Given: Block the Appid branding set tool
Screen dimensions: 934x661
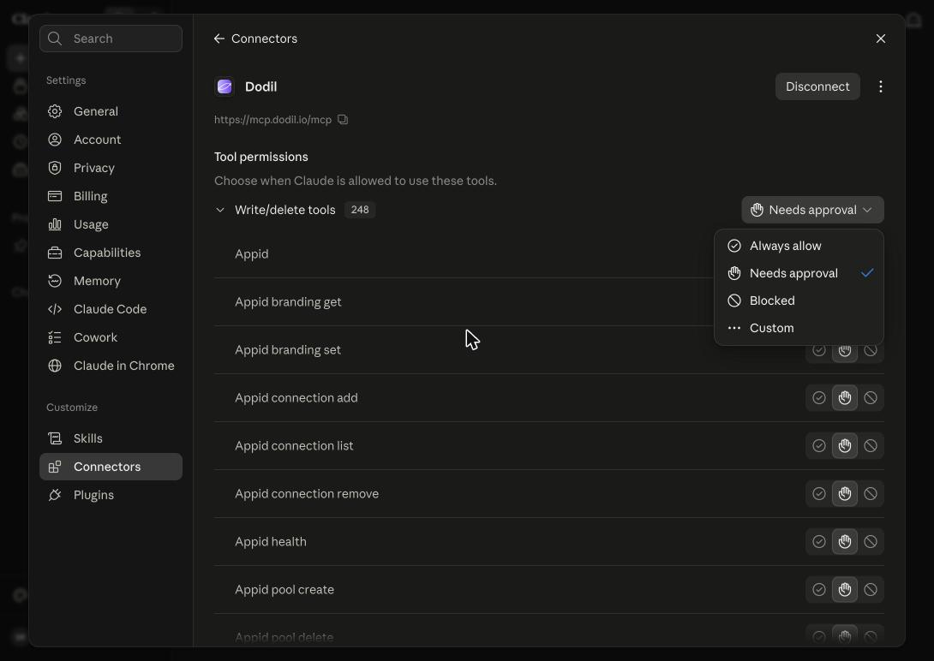Looking at the screenshot, I should tap(871, 352).
